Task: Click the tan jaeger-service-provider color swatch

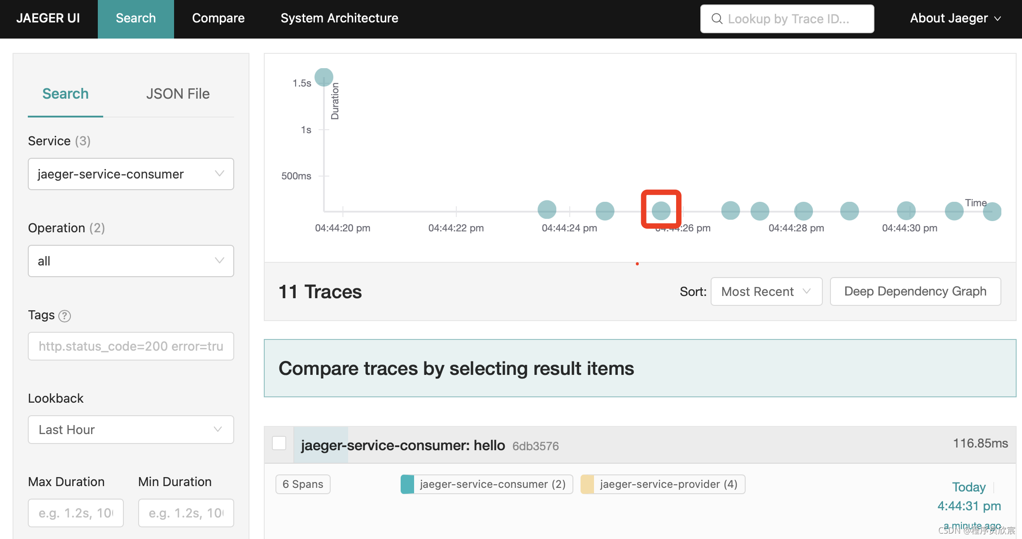Action: click(587, 484)
